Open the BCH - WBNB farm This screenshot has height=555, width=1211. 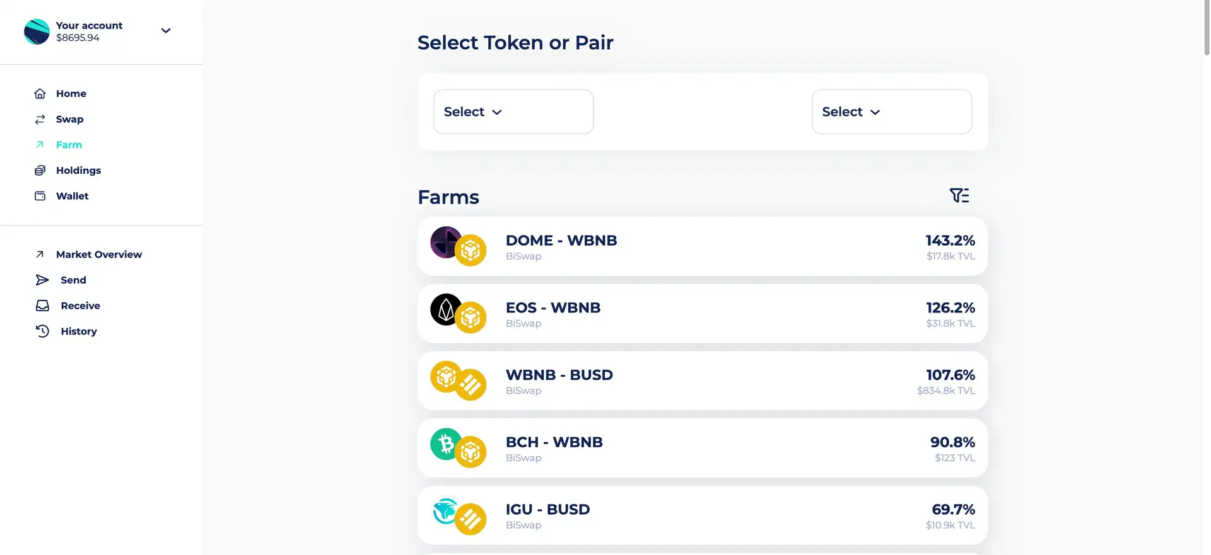click(702, 448)
